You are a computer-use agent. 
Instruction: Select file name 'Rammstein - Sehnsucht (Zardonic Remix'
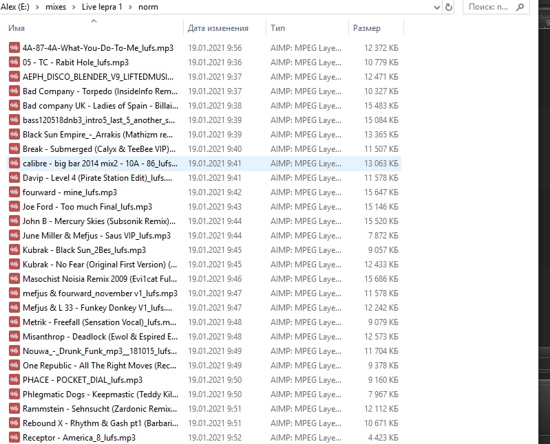pos(100,409)
